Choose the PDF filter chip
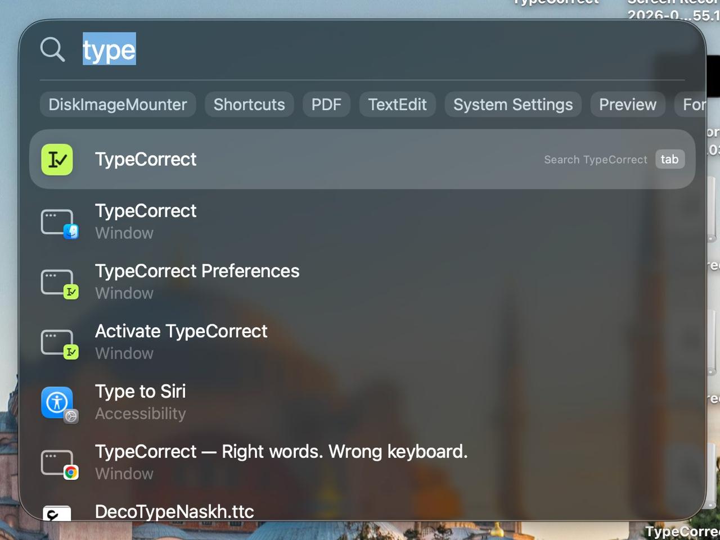Screen dimensions: 720x540 (x=326, y=105)
